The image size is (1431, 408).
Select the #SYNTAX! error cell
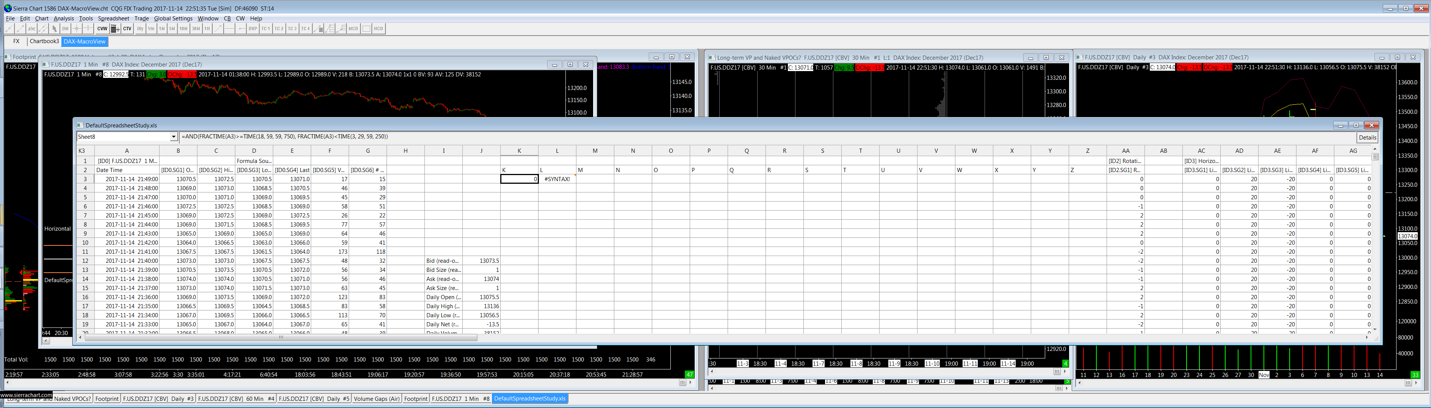point(557,179)
